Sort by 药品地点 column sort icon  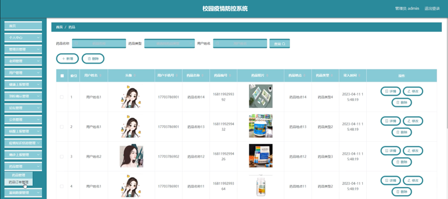coord(305,76)
